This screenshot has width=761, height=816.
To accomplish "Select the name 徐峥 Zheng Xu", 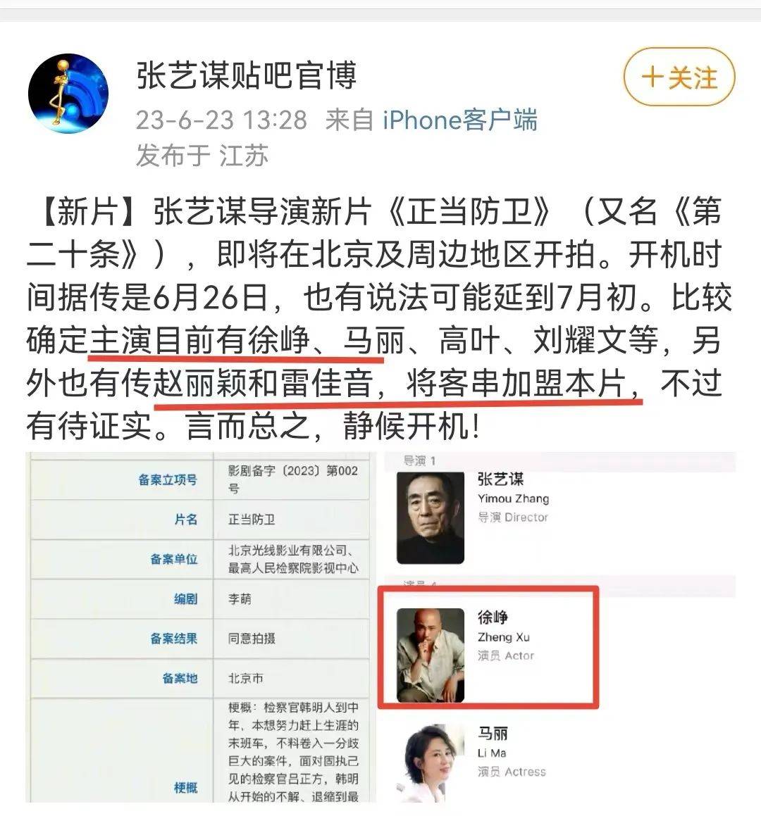I will [503, 627].
